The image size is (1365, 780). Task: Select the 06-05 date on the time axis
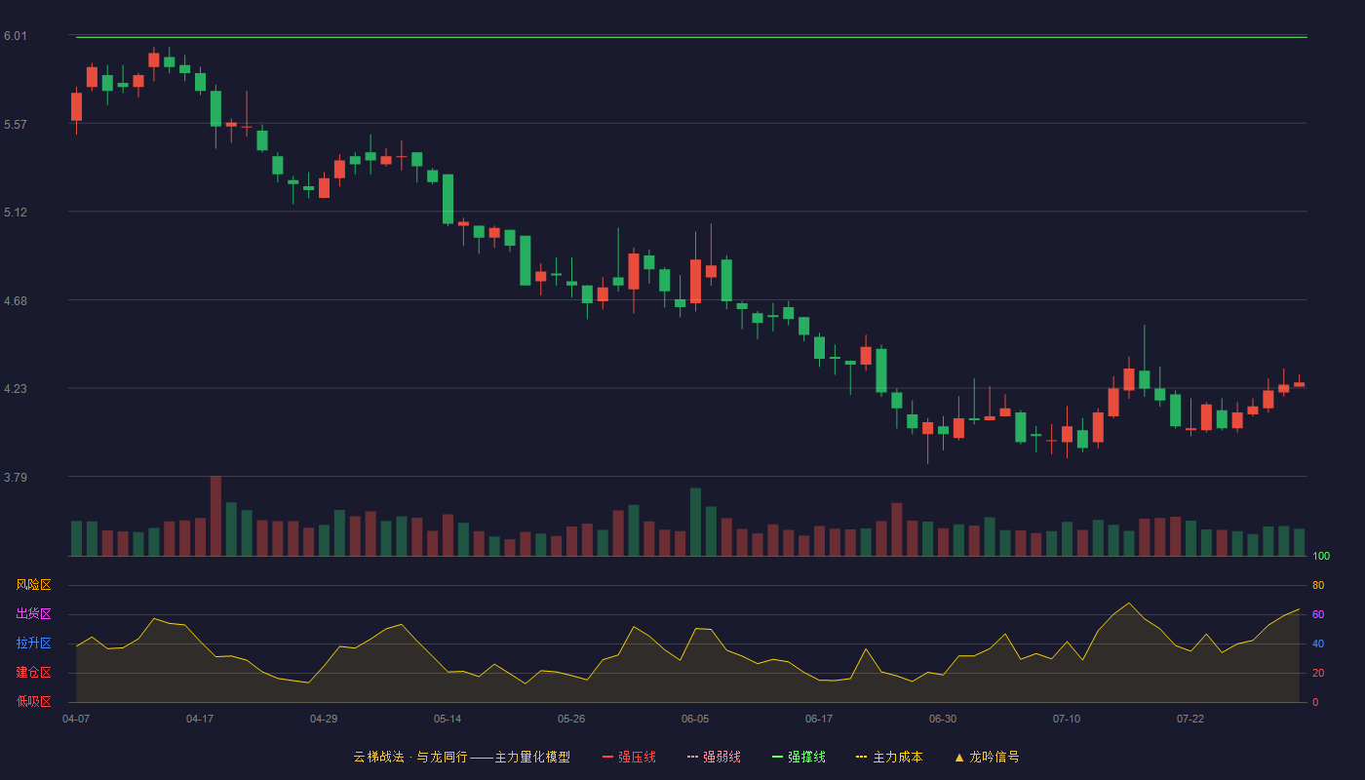[695, 719]
